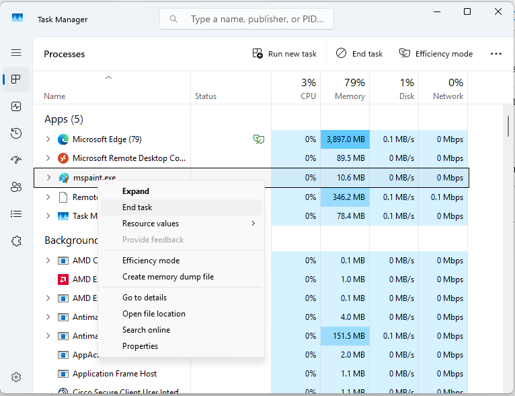The width and height of the screenshot is (515, 396).
Task: Open the Startup apps page icon
Action: pos(16,160)
